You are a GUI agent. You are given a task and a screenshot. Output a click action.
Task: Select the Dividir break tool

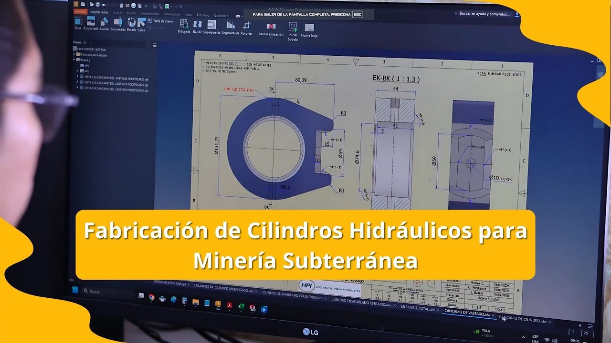(x=197, y=27)
